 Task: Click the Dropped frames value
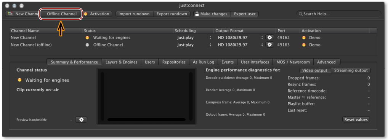(x=369, y=78)
